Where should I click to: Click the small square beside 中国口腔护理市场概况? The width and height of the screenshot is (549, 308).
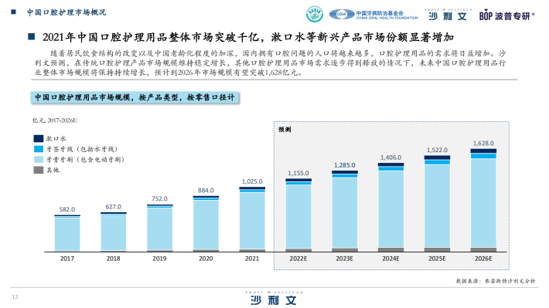pos(14,12)
